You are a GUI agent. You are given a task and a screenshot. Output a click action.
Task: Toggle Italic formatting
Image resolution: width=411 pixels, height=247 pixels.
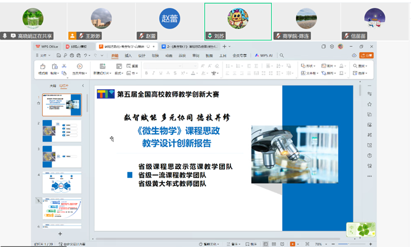click(x=153, y=73)
